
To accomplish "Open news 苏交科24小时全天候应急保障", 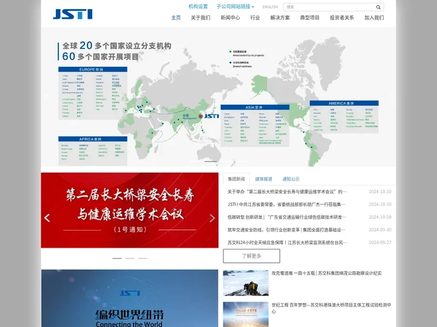I will [x=287, y=242].
